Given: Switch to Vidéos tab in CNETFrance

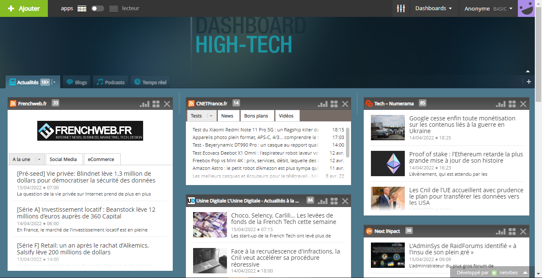Looking at the screenshot, I should point(286,116).
